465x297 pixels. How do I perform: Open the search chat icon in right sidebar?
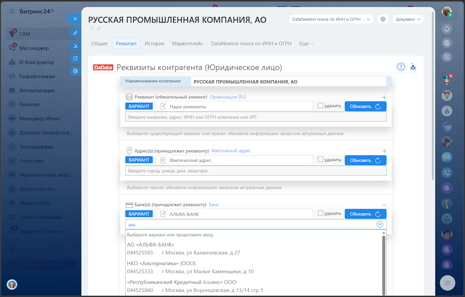click(x=447, y=57)
